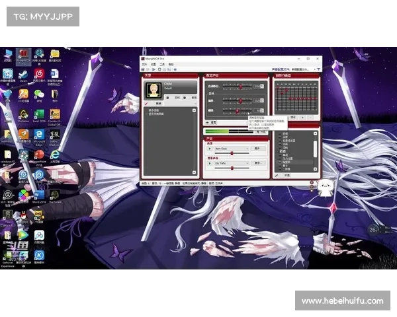Select the Counter-Strike Global Offensive shortcut
Viewport: 397px width, 317px height.
point(55,118)
